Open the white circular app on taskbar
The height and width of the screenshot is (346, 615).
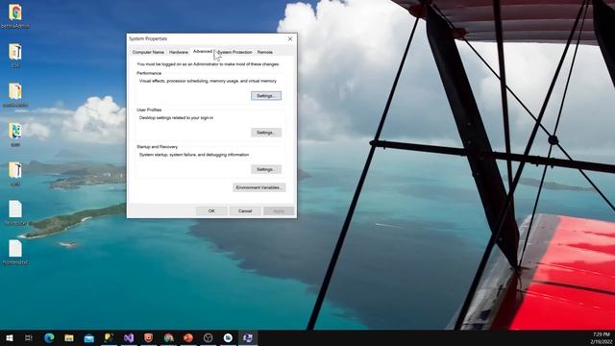click(x=228, y=337)
